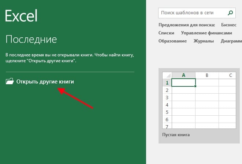Screen dimensions: 242x164
Task: Pick the Образование suggested search
Action: [172, 41]
